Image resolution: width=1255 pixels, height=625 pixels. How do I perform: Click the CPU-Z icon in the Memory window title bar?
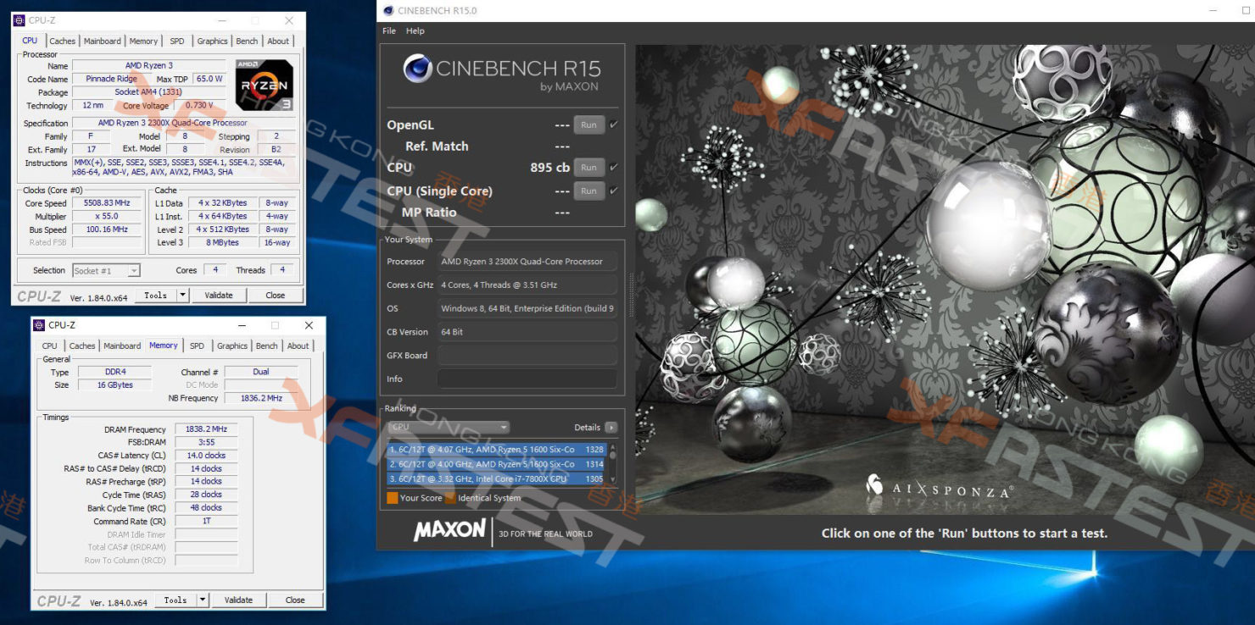[40, 325]
